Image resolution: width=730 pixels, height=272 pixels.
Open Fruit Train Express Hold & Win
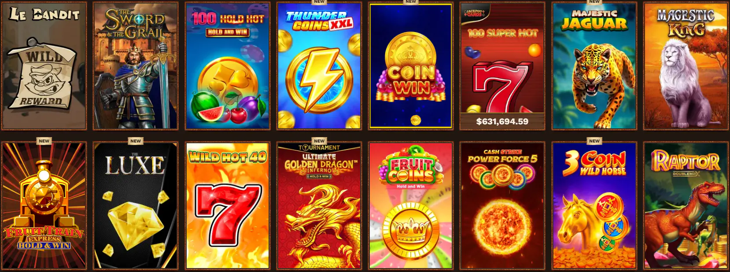44,206
